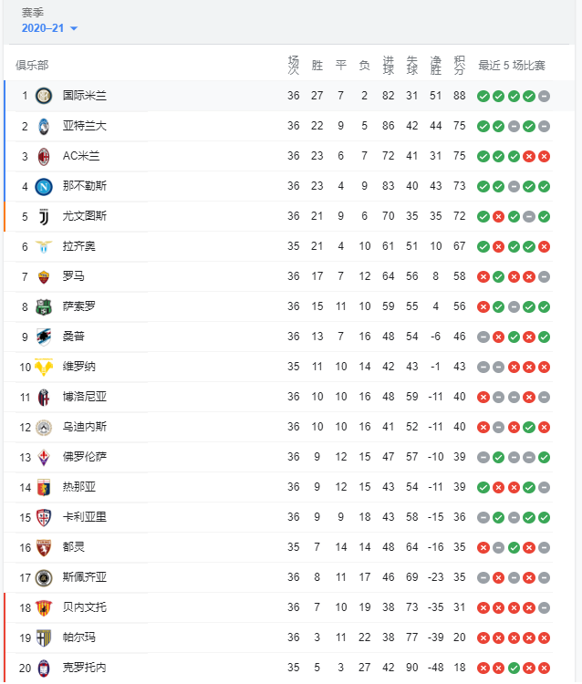Viewport: 582px width, 684px height.
Task: Open the 佛罗伦萨 team link
Action: (x=85, y=457)
